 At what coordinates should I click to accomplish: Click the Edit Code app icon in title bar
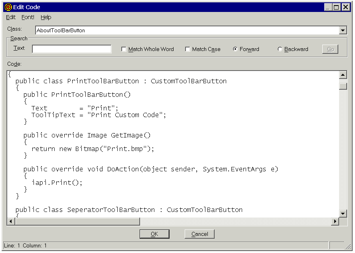[x=8, y=7]
